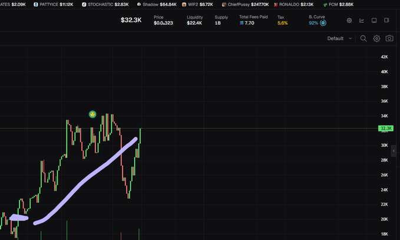Open header settings gear beside B. Curve
This screenshot has height=240, width=400.
point(349,21)
